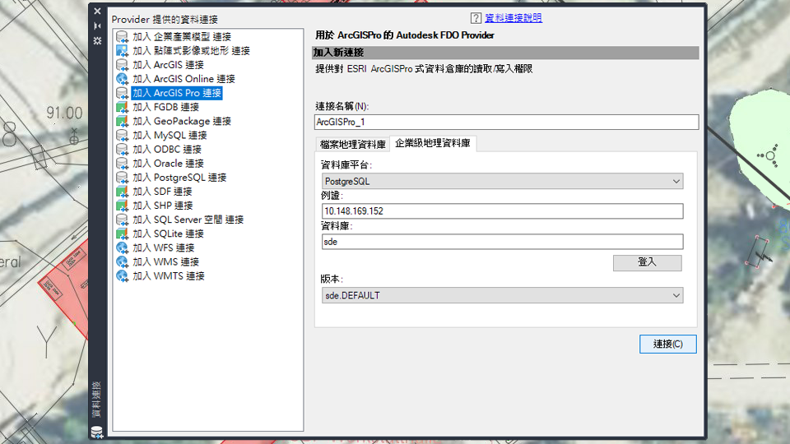Click the PostgreSQL connection database icon
The height and width of the screenshot is (444, 790).
(x=122, y=178)
